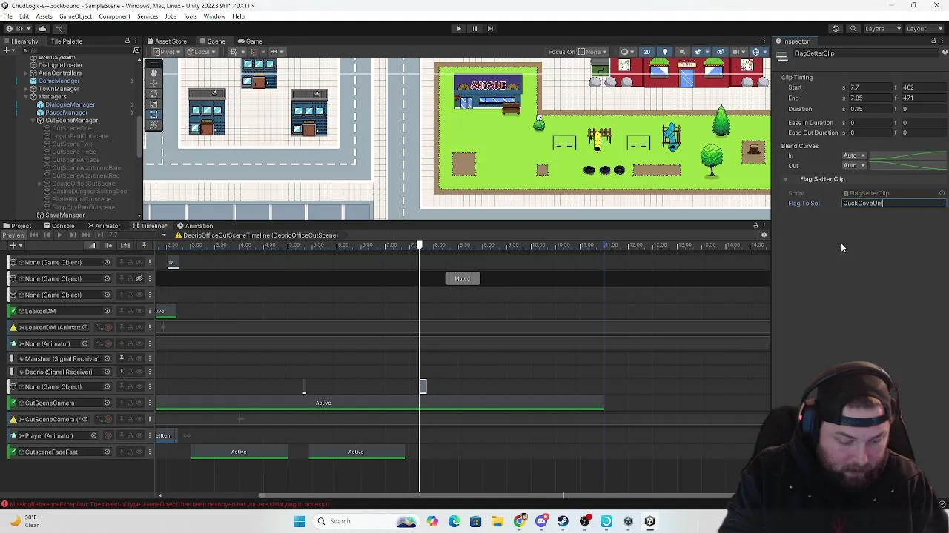
Task: Toggle scene lighting lightbulb icon
Action: pos(664,52)
